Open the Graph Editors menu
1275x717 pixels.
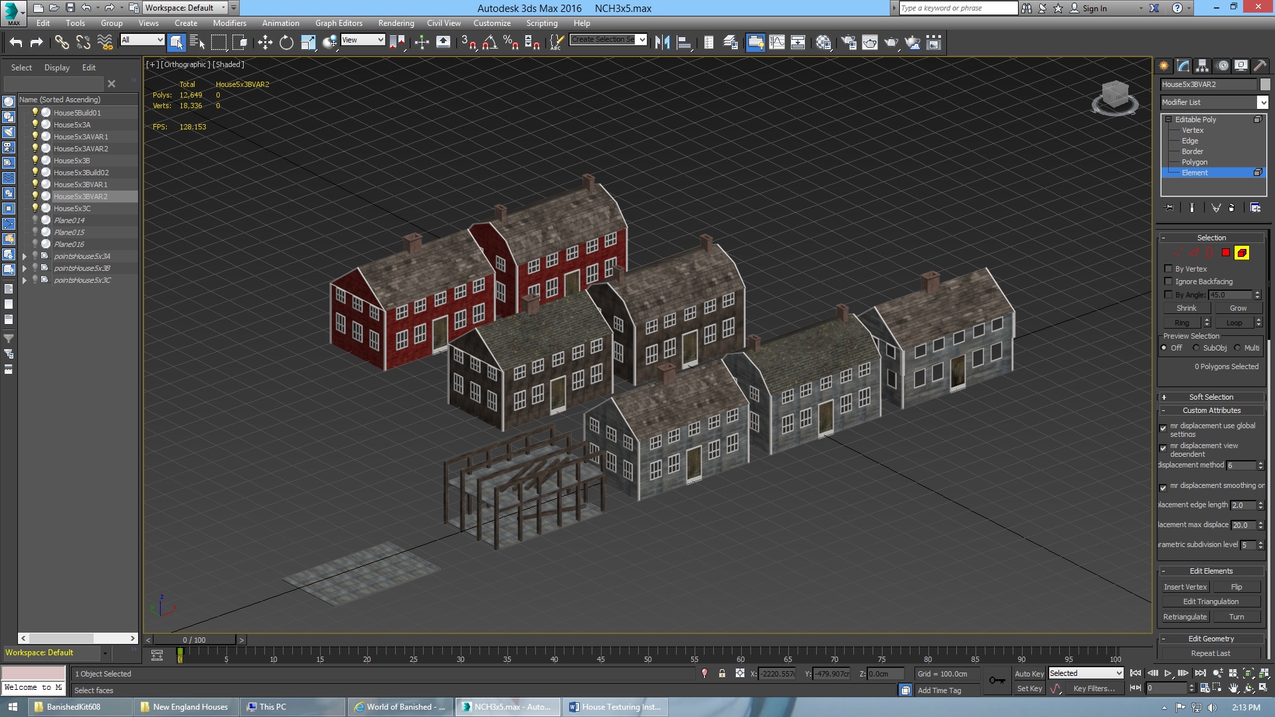pos(339,23)
